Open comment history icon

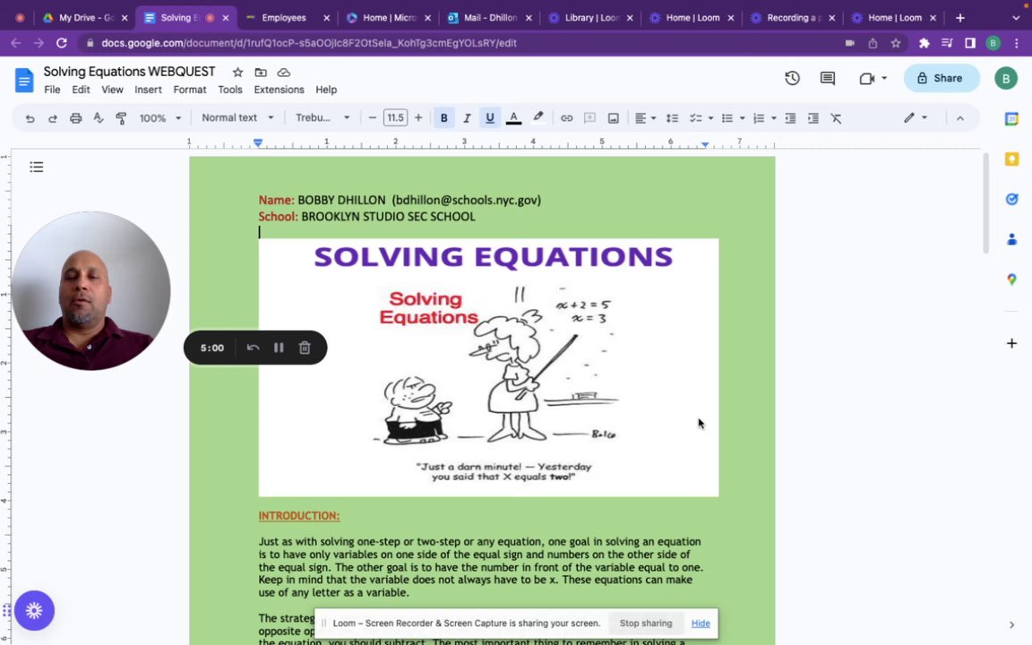[828, 78]
